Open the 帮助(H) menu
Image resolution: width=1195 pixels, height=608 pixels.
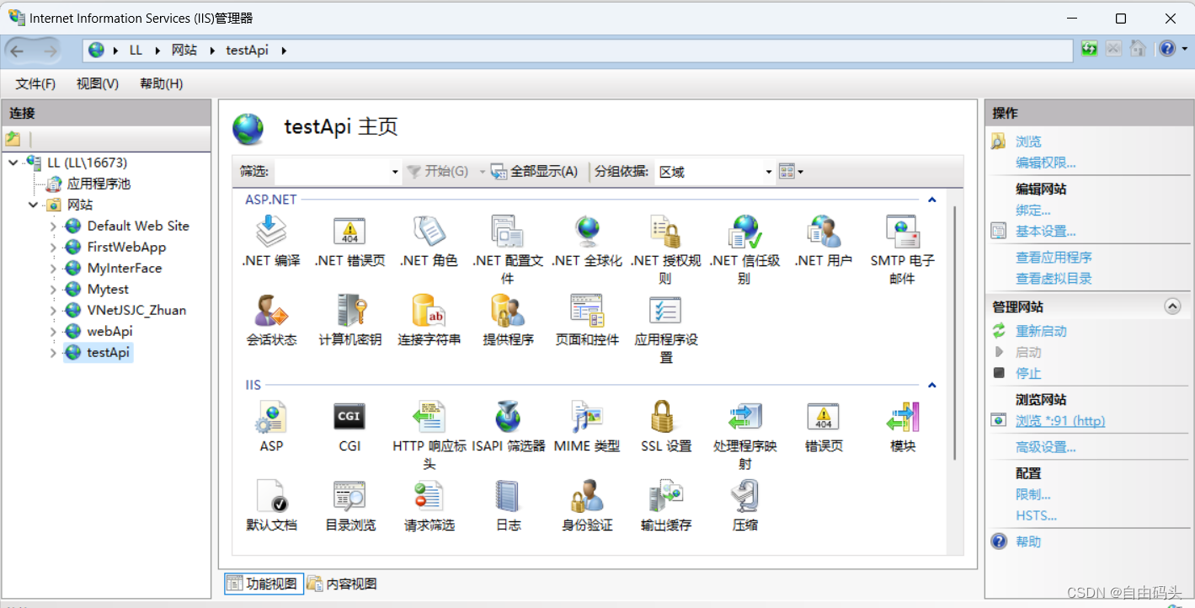(x=161, y=83)
